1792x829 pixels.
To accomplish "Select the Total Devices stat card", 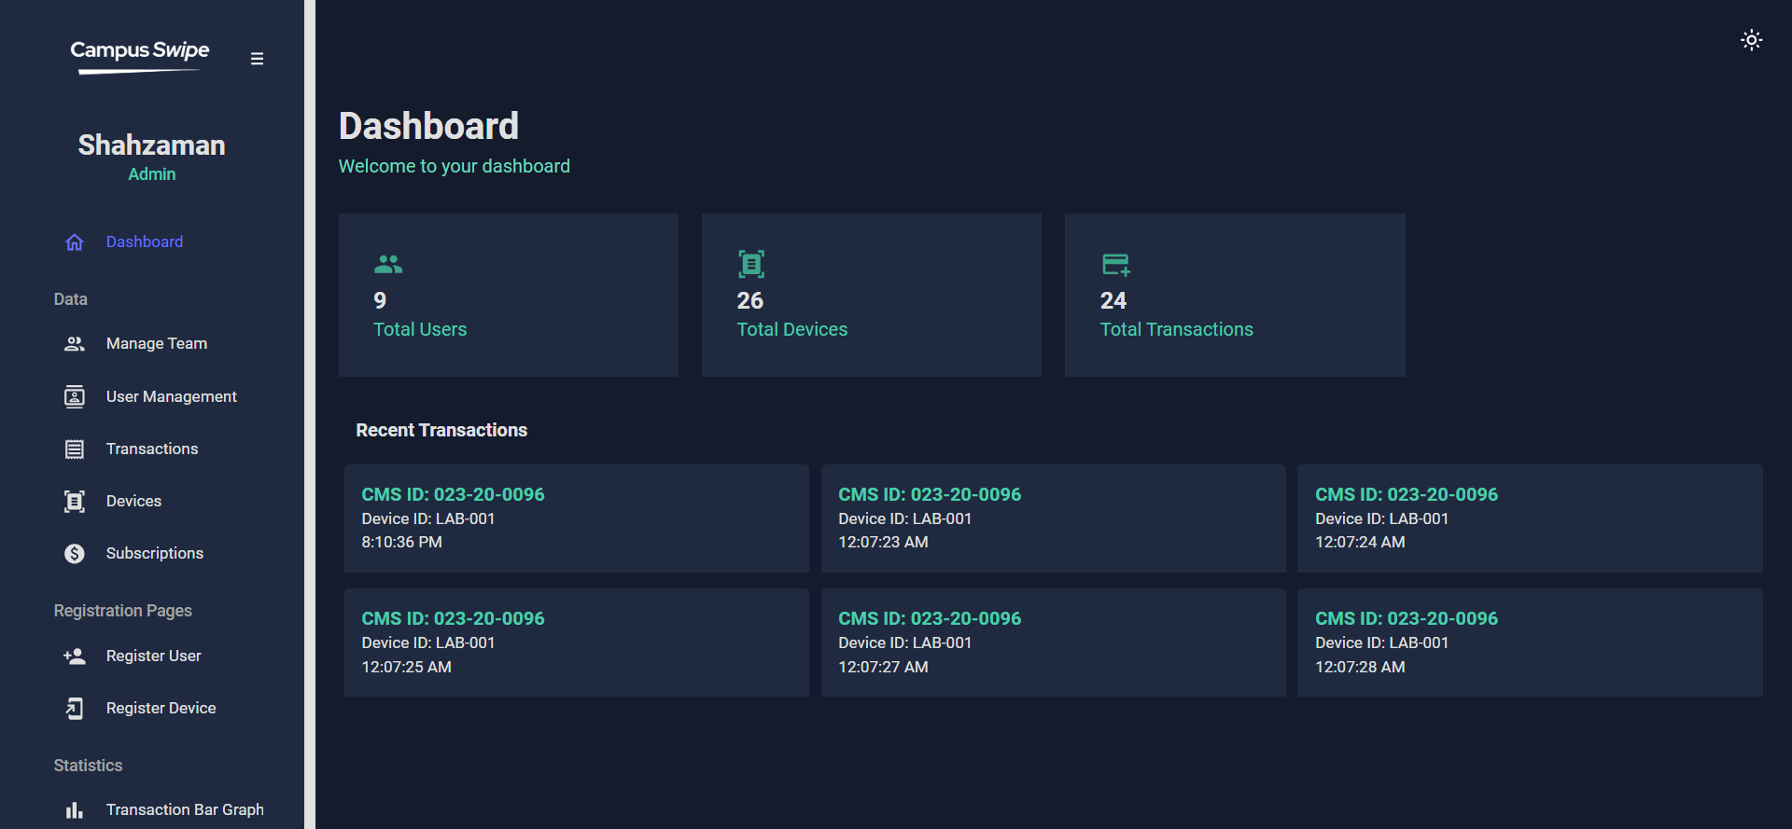I will click(x=872, y=296).
